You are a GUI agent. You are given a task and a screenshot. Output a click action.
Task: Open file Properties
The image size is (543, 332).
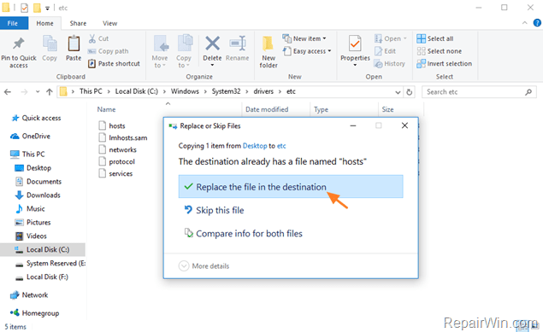(x=355, y=50)
